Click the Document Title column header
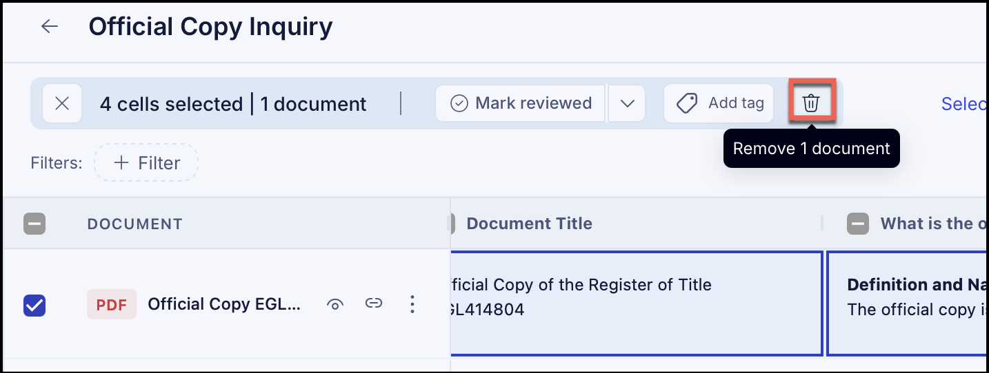Screen dimensions: 989x373 [x=530, y=223]
